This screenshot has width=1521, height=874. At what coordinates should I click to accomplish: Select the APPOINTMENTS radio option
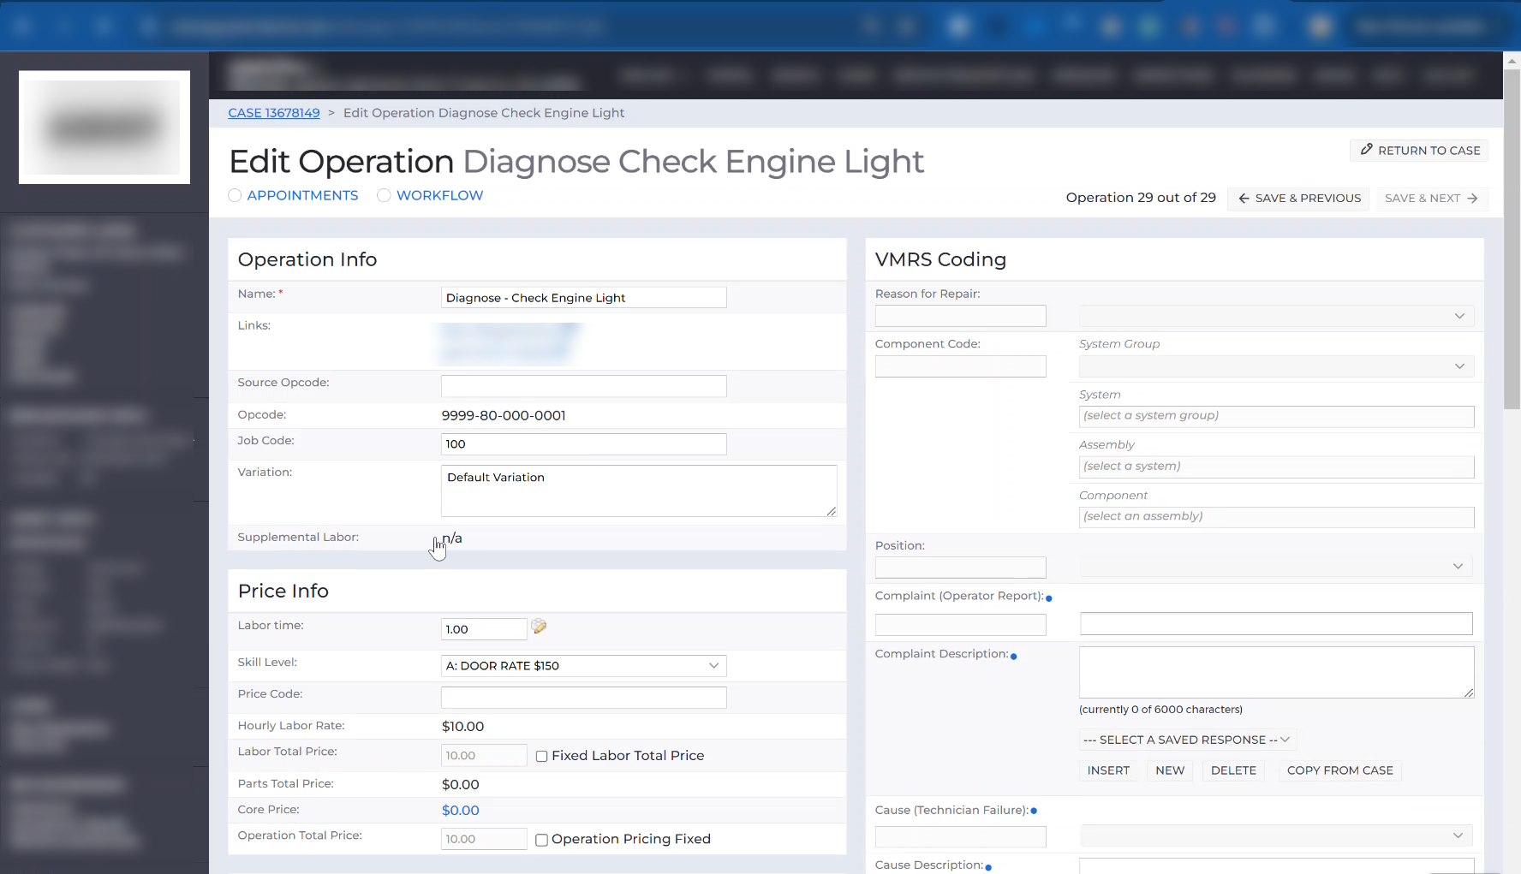pos(235,195)
